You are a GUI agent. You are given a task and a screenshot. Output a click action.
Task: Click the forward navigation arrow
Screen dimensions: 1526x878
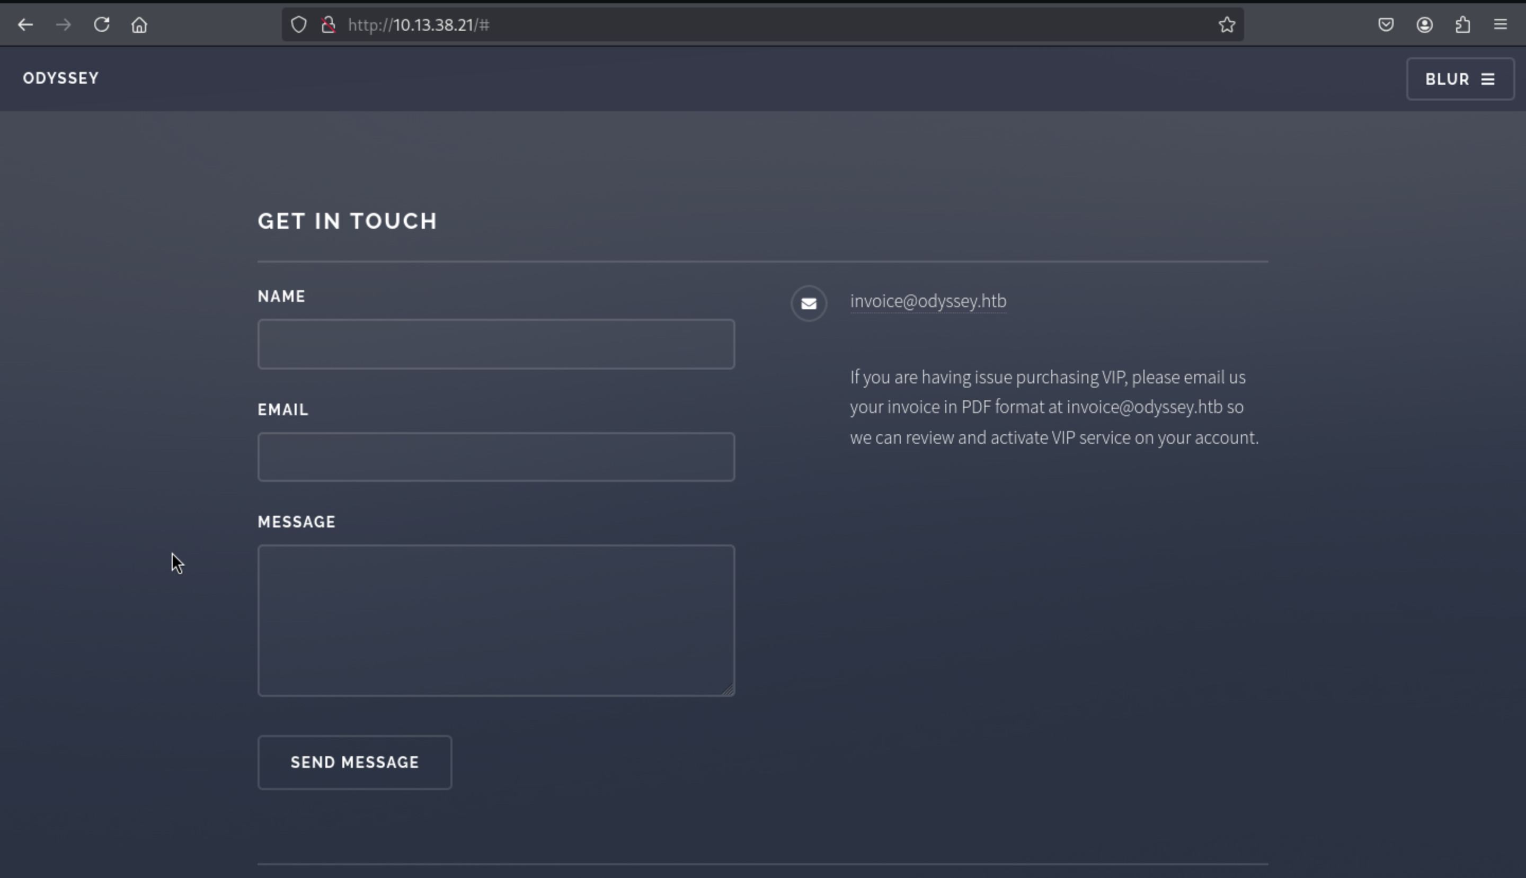click(x=64, y=25)
